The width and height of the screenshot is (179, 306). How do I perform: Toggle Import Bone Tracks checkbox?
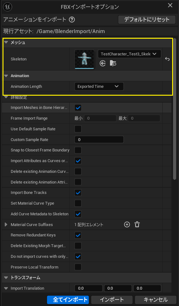click(78, 193)
